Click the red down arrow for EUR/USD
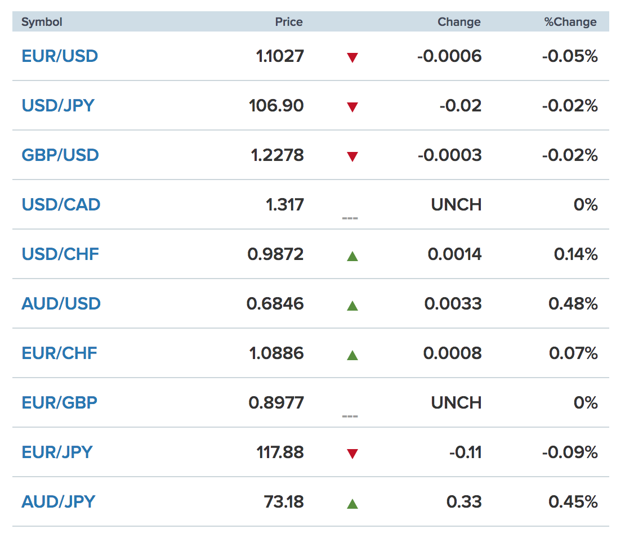 (x=352, y=57)
